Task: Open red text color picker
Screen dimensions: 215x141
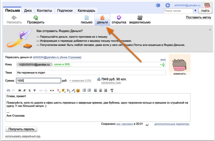Action: click(x=58, y=90)
